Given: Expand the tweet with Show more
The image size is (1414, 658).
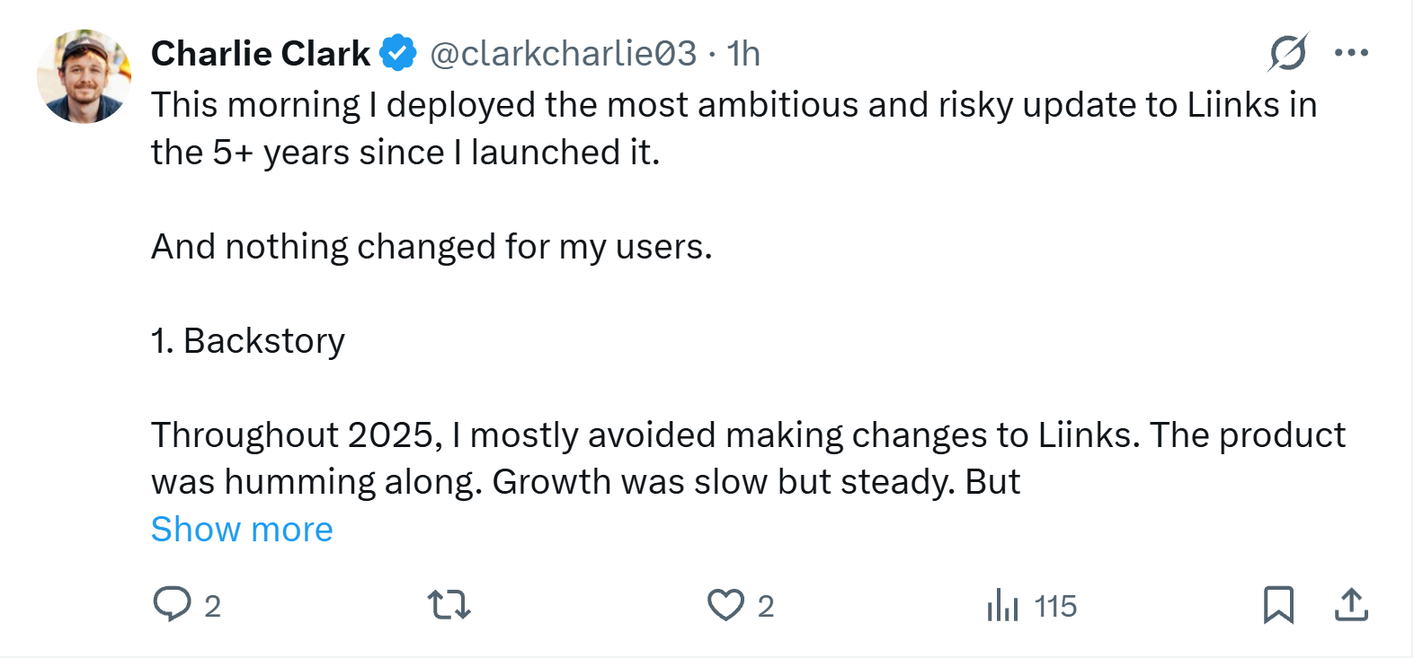Looking at the screenshot, I should point(241,529).
